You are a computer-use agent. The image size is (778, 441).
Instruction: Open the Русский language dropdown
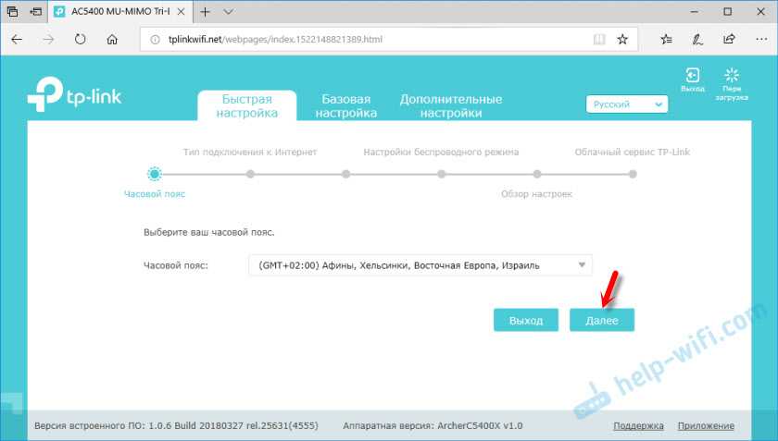click(627, 104)
